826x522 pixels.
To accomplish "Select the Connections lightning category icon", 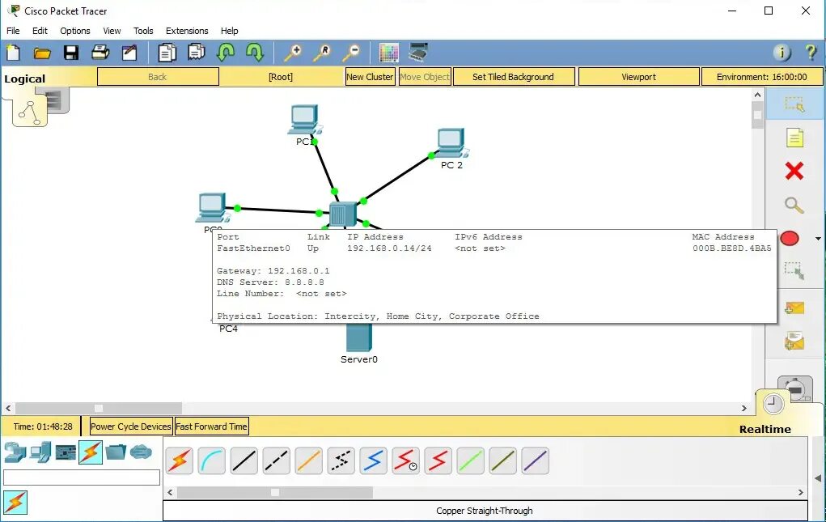I will 91,452.
